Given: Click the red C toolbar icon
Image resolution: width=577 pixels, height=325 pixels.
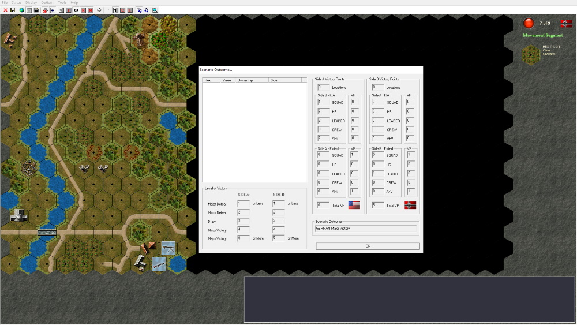Looking at the screenshot, I should 122,10.
